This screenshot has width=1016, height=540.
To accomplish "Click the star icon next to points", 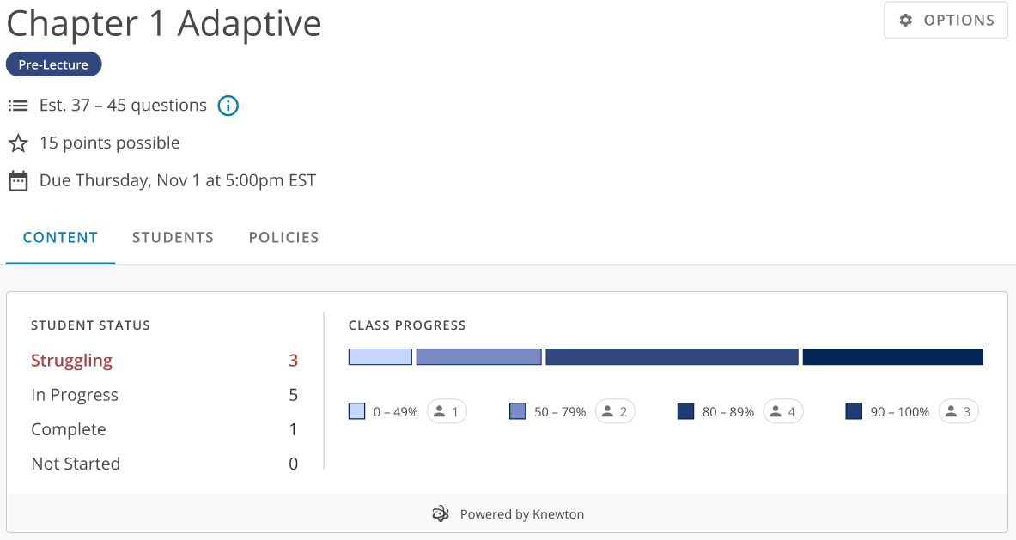I will click(x=18, y=143).
